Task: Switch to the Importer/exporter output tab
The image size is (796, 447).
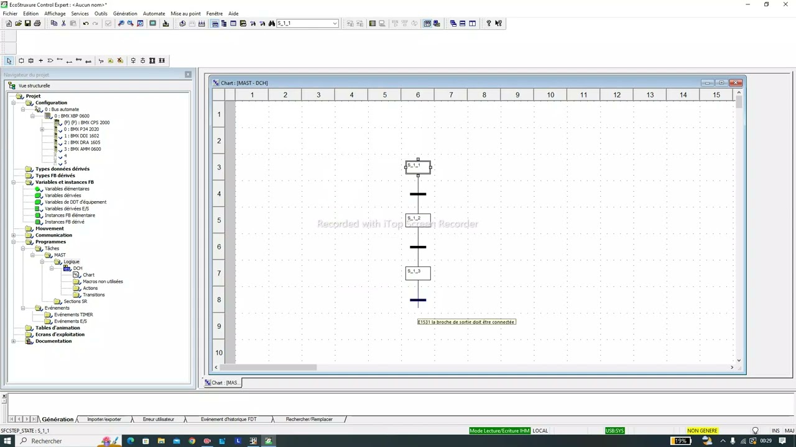Action: (x=104, y=420)
